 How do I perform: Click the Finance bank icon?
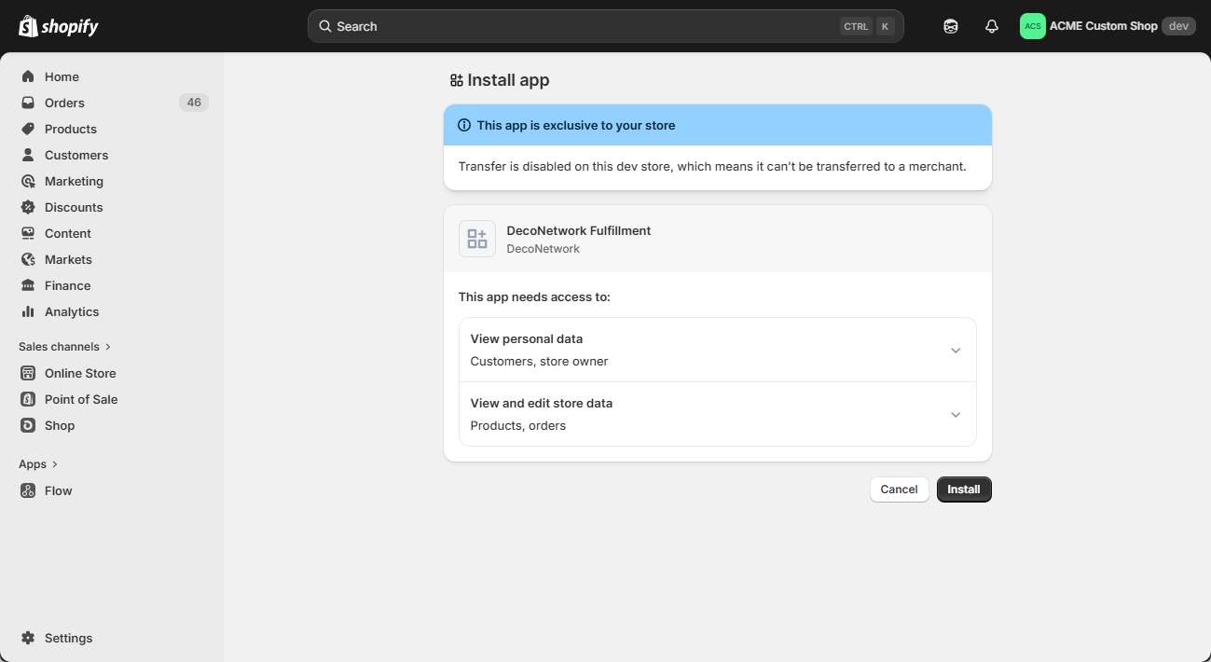[x=28, y=285]
